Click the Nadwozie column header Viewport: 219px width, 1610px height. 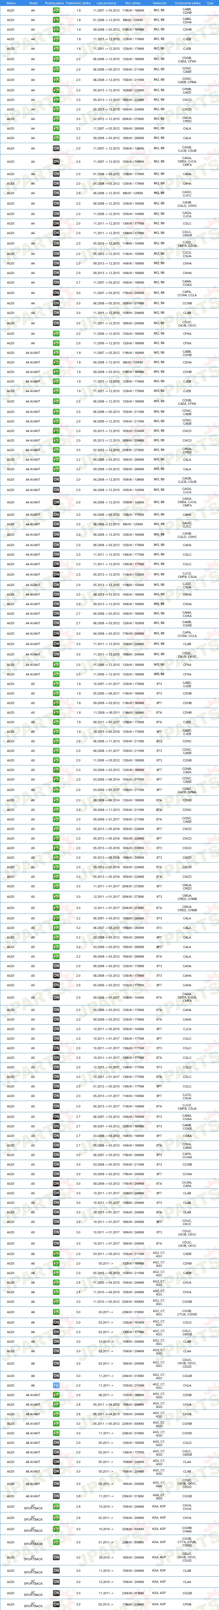click(x=159, y=3)
